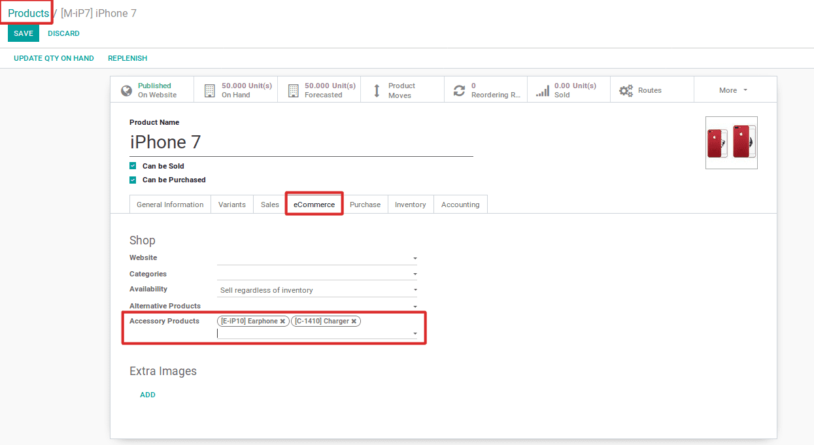Click the '50.000 Unit(s)' On Hand text
814x445 pixels.
click(246, 86)
